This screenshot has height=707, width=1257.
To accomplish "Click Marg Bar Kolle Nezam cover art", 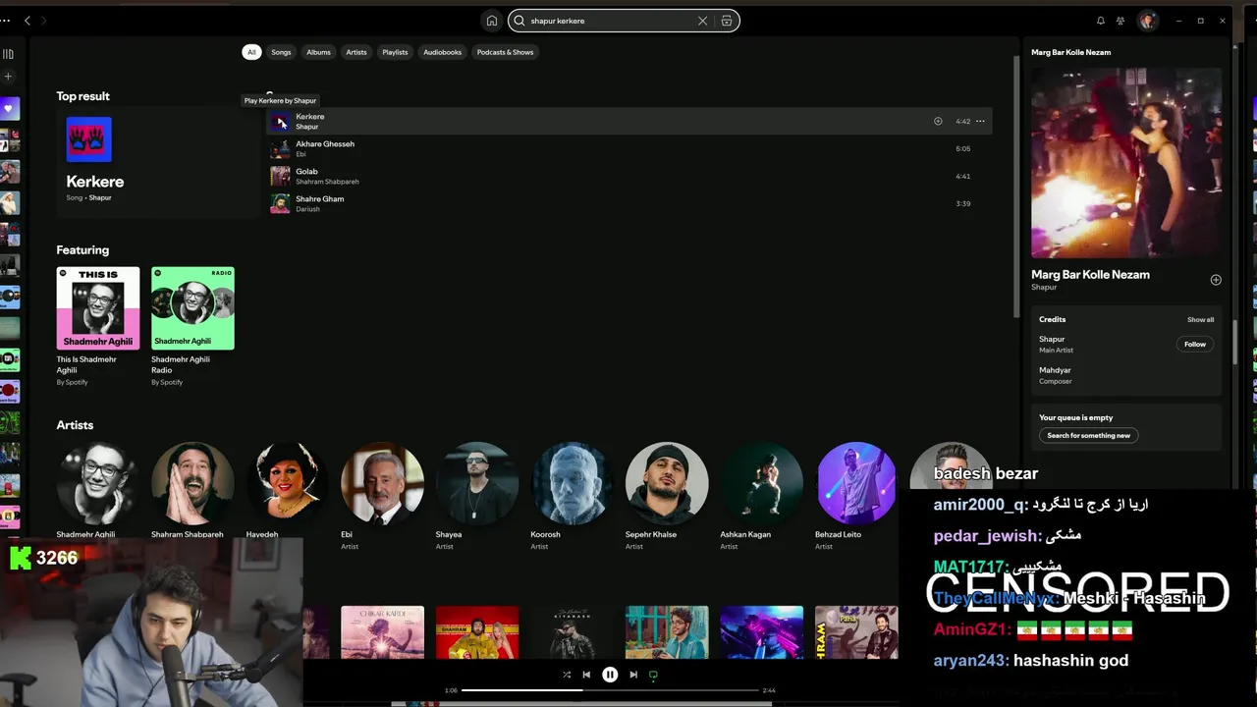I will coord(1126,163).
